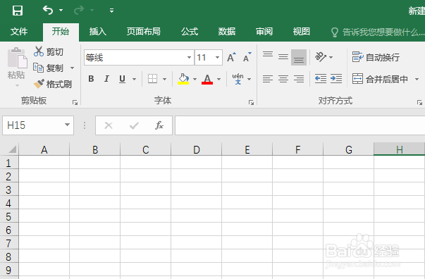Expand the font name dropdown list
The width and height of the screenshot is (425, 279).
[x=189, y=58]
